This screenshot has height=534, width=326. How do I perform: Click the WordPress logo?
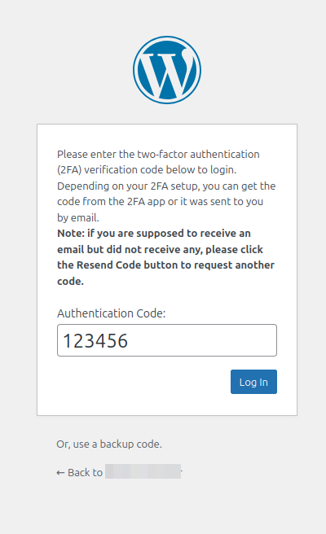(167, 70)
